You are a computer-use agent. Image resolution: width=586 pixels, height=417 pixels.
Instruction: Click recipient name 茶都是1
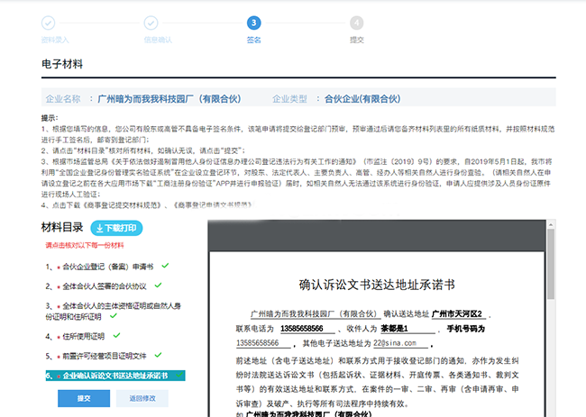coord(394,329)
